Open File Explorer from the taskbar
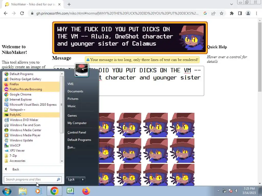Screen dimensions: 262x196 click(23, 191)
